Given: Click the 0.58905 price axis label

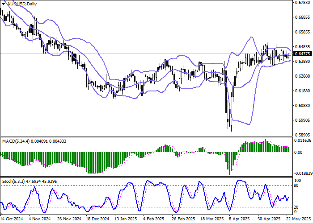Looking at the screenshot, I should 302,135.
